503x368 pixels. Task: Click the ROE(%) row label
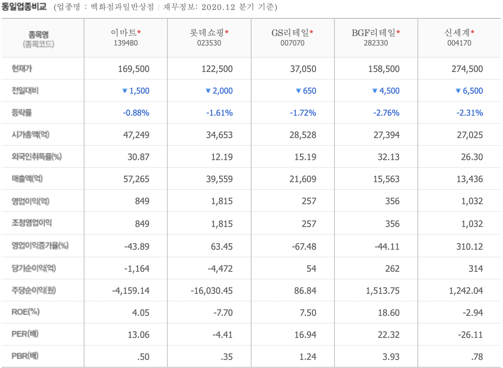tap(26, 312)
